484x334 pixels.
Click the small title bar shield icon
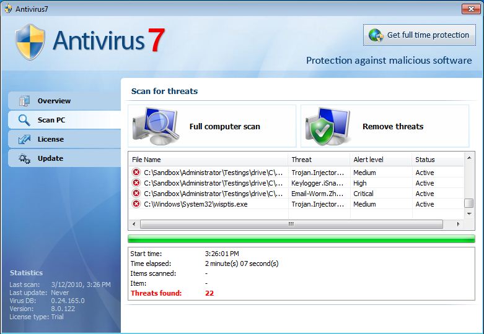pyautogui.click(x=8, y=9)
